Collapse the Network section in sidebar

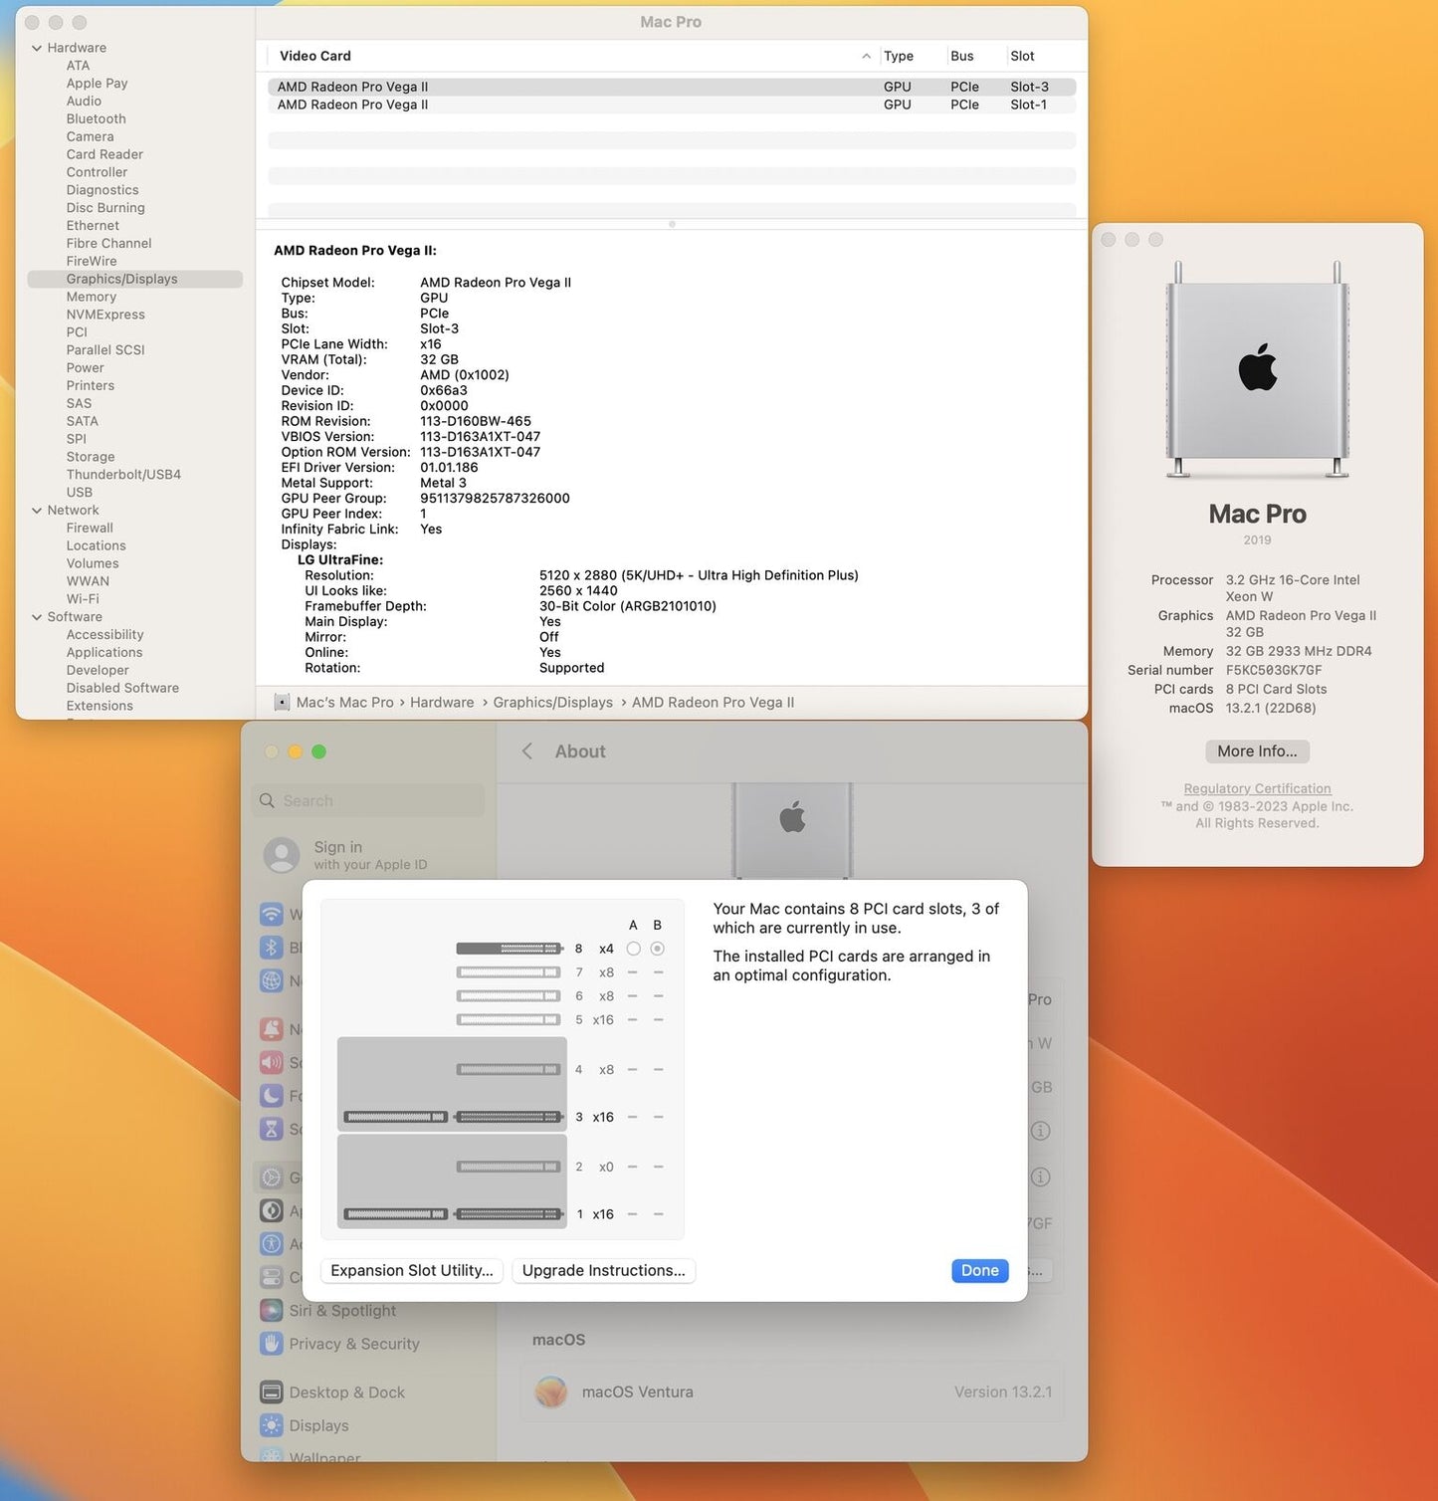click(x=37, y=511)
